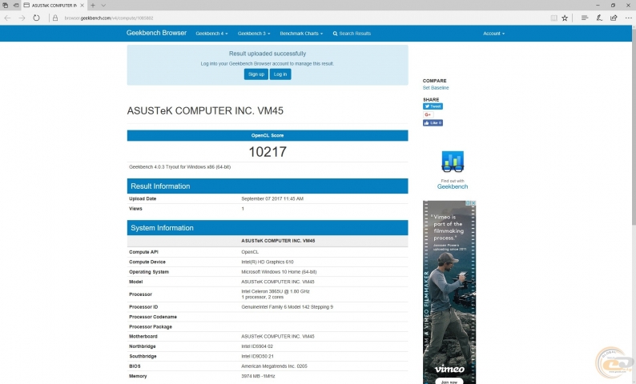
Task: Click the 'Result uploaded successfully' message
Action: [x=268, y=54]
